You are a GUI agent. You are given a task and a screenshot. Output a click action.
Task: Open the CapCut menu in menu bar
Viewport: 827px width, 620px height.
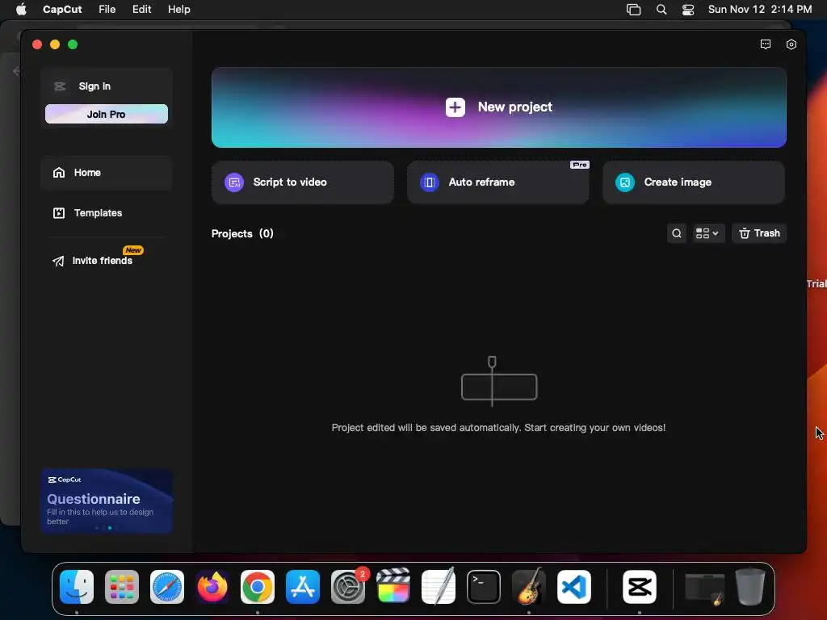[x=62, y=10]
